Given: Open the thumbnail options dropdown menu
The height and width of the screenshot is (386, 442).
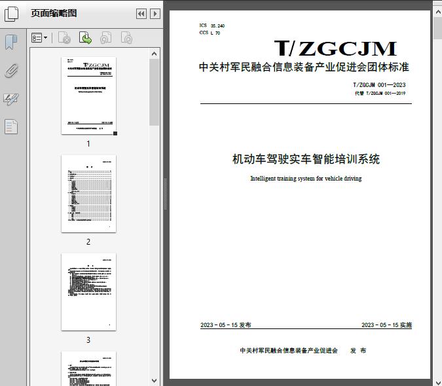Looking at the screenshot, I should [40, 39].
